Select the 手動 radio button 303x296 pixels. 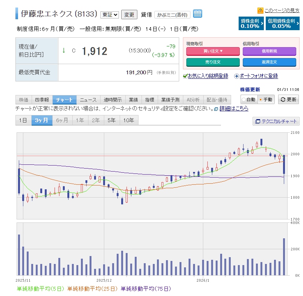pos(260,100)
